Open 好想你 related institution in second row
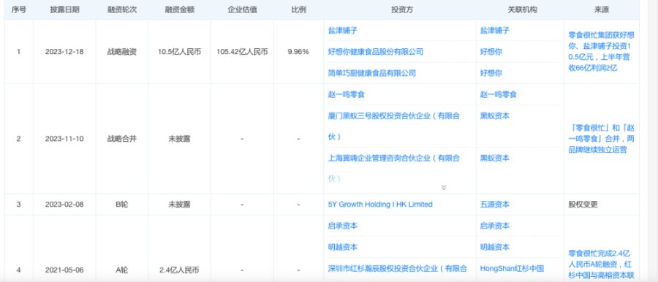This screenshot has width=658, height=282. click(491, 52)
